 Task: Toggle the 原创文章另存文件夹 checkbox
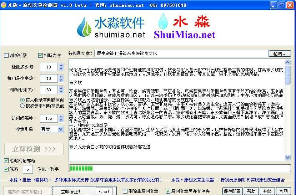click(168, 191)
